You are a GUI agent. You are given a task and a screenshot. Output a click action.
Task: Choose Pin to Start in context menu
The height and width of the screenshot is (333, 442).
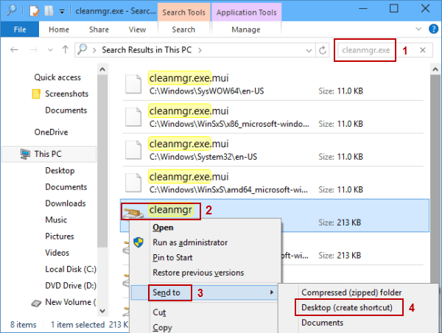[x=172, y=257]
